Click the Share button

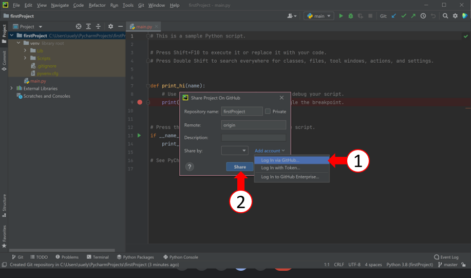(240, 167)
